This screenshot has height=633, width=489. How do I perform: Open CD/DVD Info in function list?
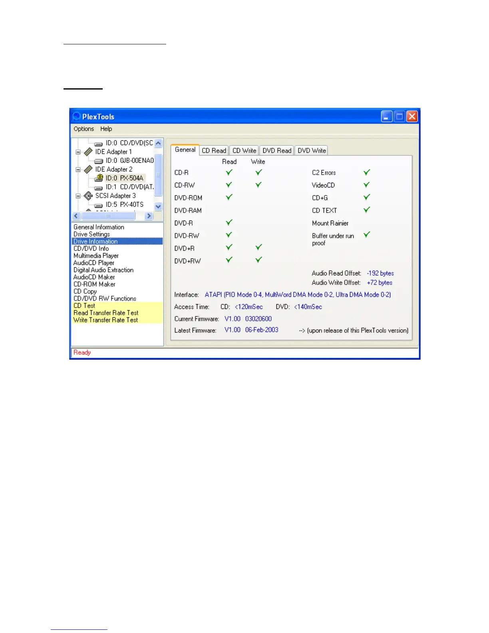point(91,249)
